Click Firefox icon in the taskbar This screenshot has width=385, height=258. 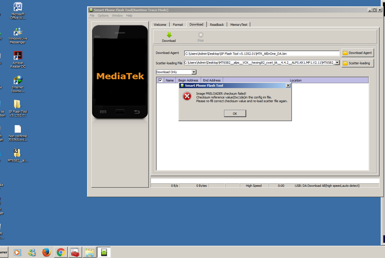[x=46, y=252]
